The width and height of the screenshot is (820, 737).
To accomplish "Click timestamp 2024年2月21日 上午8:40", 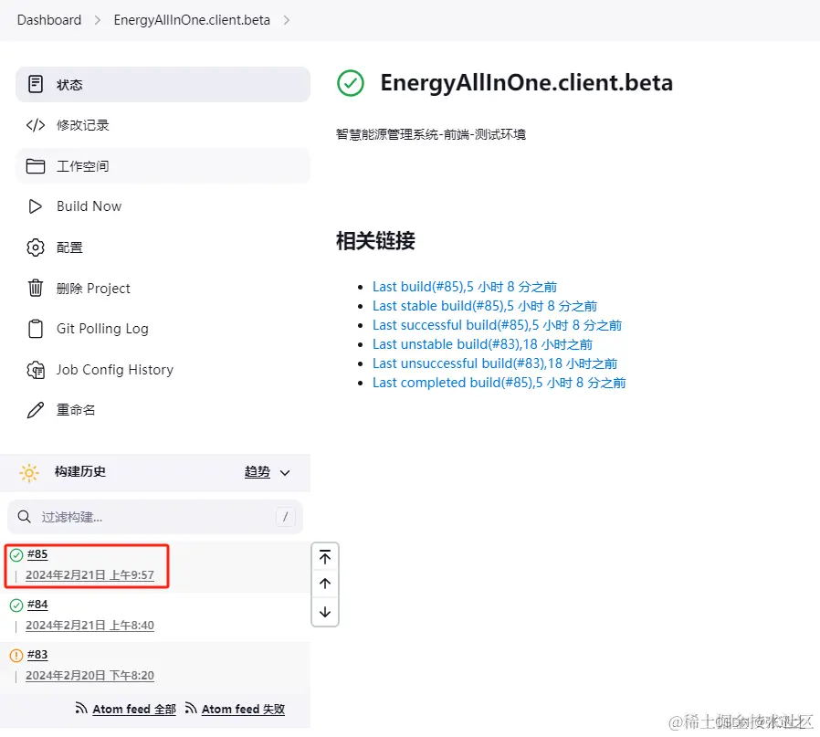I will [x=90, y=626].
